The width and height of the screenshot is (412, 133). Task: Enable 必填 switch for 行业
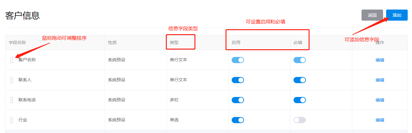[299, 120]
